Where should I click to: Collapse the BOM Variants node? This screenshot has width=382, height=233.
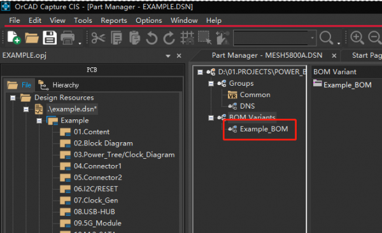(x=211, y=118)
